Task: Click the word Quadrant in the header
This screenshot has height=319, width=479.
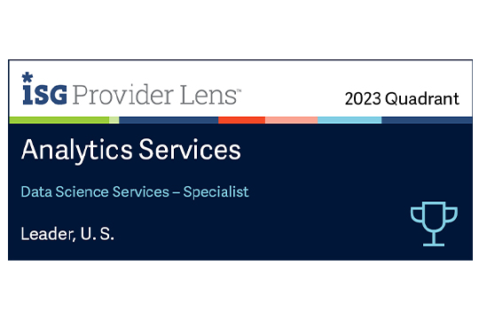Action: click(x=422, y=99)
